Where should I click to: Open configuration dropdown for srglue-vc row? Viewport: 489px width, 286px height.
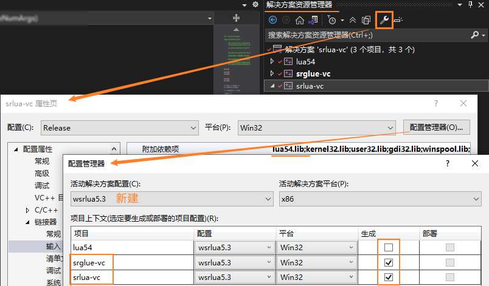coord(235,263)
